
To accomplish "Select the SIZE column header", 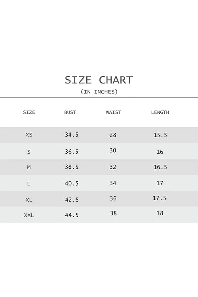I will point(29,112).
